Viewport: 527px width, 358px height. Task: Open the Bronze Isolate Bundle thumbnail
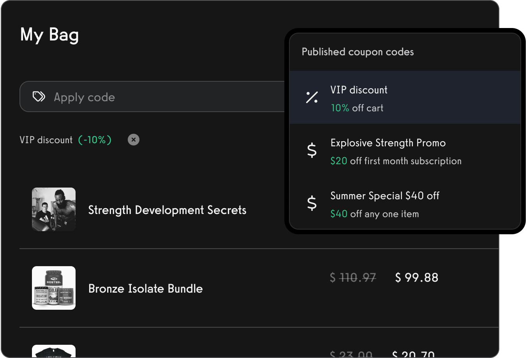click(53, 288)
